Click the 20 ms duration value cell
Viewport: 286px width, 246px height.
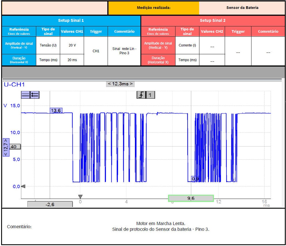click(x=72, y=60)
